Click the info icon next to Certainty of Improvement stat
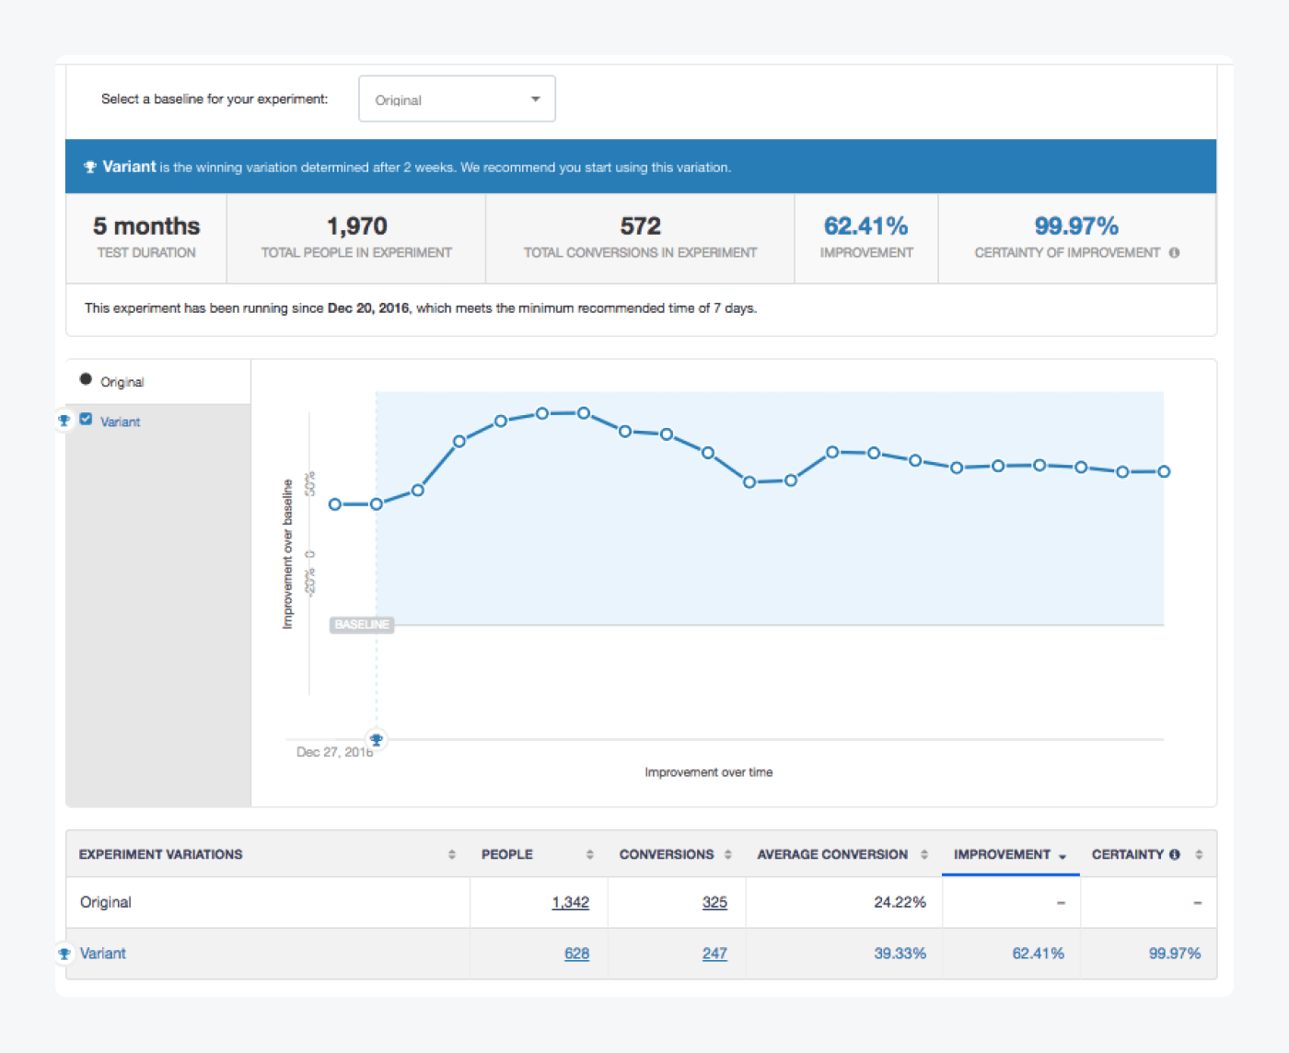This screenshot has height=1053, width=1289. tap(1173, 252)
